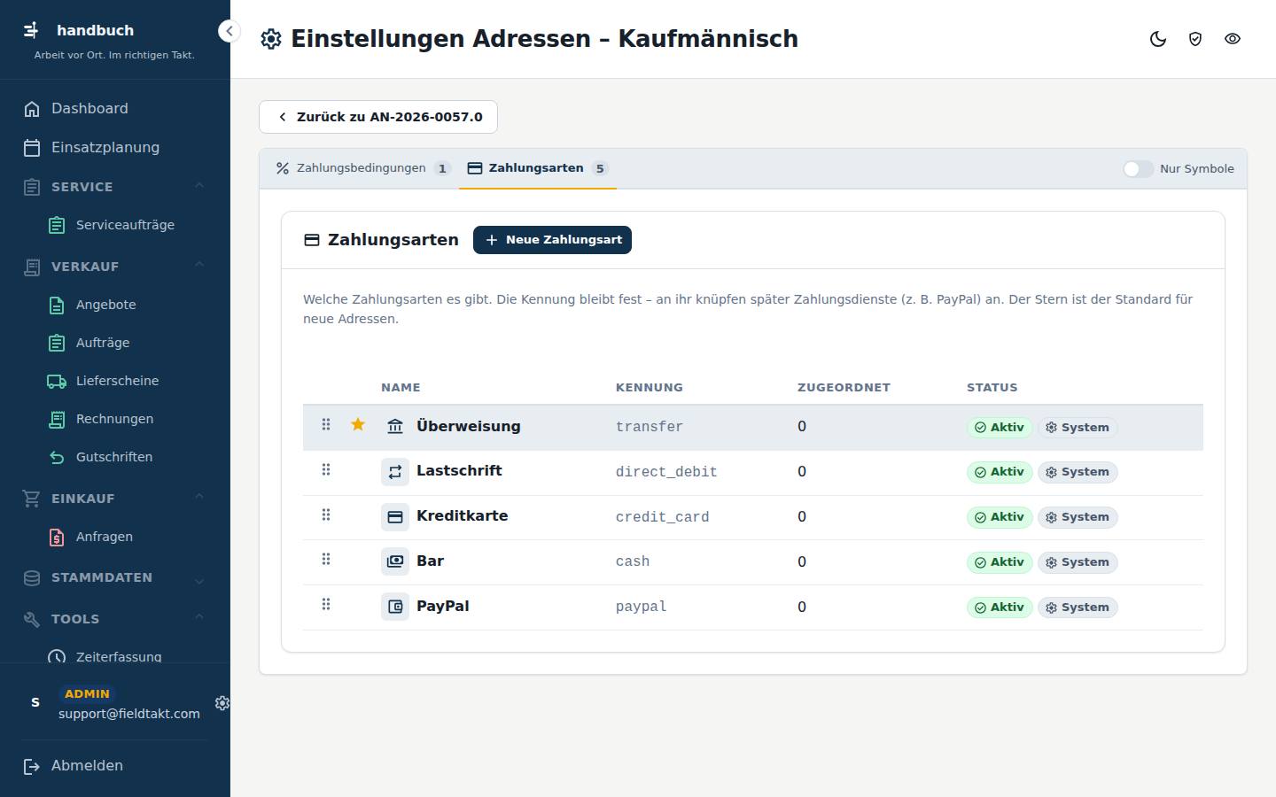The width and height of the screenshot is (1276, 797).
Task: Click the Lastschrift repeat arrows icon
Action: 395,472
